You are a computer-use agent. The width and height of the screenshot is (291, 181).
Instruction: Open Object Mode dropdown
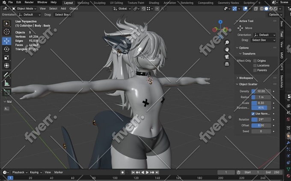click(x=24, y=9)
